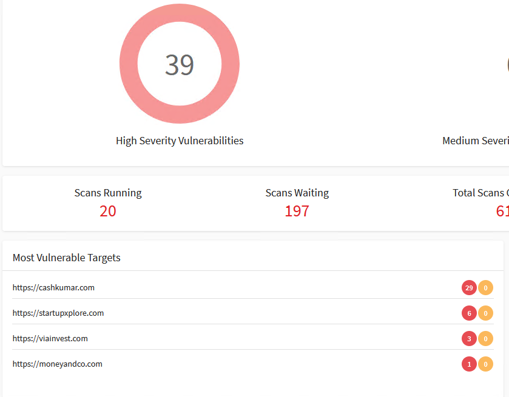Click the Scans Running count of 20
This screenshot has width=509, height=397.
[108, 211]
